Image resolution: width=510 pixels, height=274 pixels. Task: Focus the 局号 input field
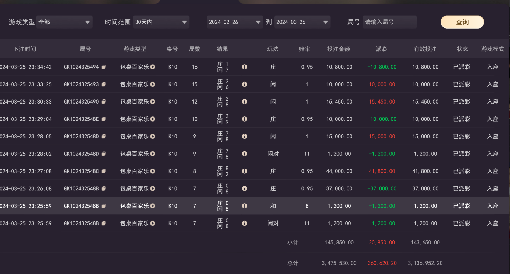pos(389,22)
